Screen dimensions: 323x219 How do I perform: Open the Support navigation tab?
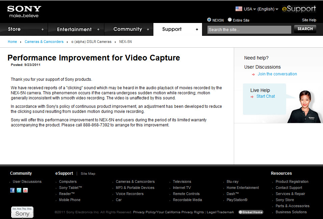[178, 29]
